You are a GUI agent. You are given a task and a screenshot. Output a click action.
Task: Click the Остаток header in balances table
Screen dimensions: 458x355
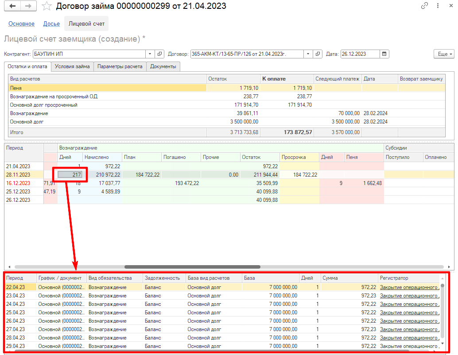pyautogui.click(x=233, y=79)
